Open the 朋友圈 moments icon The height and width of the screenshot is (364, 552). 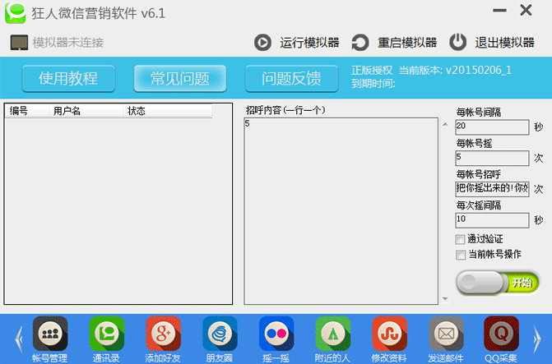click(x=220, y=334)
